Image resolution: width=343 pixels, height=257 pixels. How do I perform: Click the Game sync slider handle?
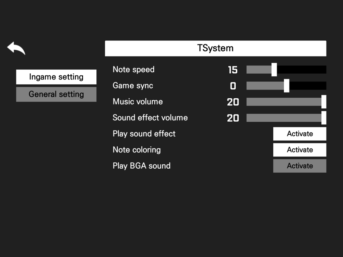(x=286, y=86)
